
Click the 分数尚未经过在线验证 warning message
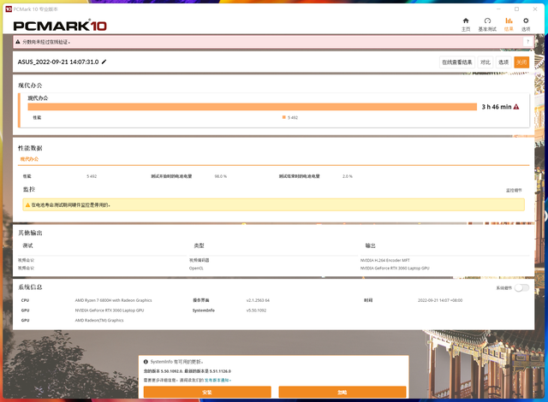coord(46,42)
